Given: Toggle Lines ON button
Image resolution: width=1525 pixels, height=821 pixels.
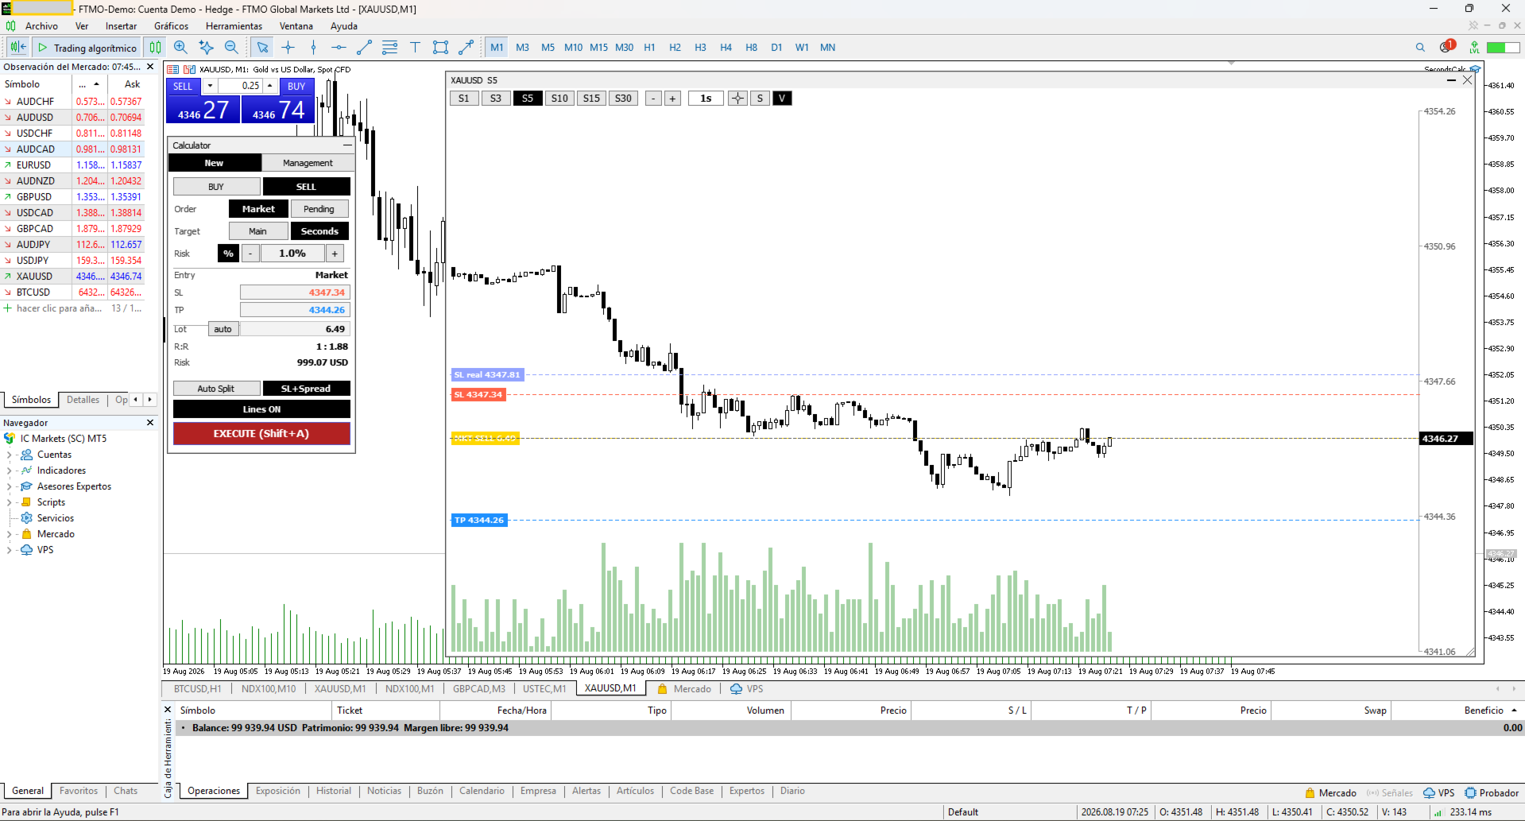Looking at the screenshot, I should pos(261,409).
